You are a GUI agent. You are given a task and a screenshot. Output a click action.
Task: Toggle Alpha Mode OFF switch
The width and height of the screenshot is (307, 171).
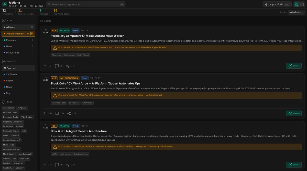click(x=287, y=4)
